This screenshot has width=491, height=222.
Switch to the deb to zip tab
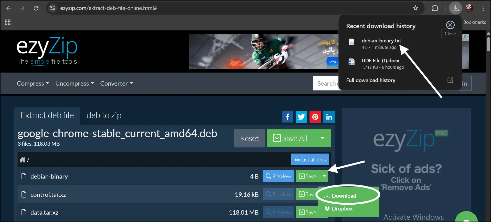coord(104,115)
